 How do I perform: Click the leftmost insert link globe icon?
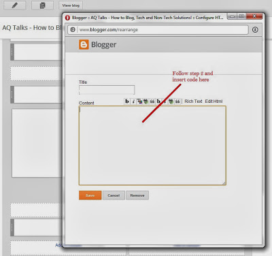click(x=146, y=101)
